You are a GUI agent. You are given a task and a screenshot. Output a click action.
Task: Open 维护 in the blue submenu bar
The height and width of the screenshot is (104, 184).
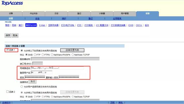(64, 18)
